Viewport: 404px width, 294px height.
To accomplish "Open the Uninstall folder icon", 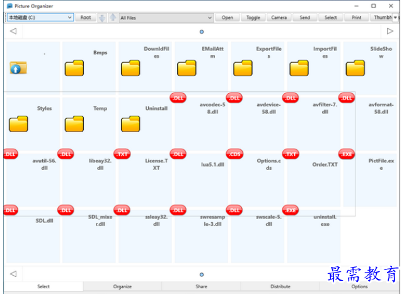I will tap(130, 124).
